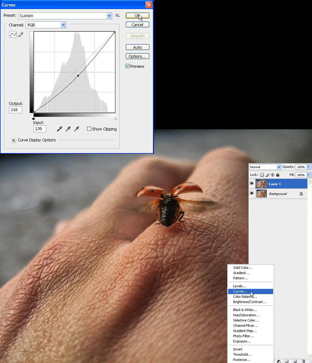This screenshot has width=312, height=363.
Task: Choose Gradient... from adjustment menu
Action: (241, 273)
